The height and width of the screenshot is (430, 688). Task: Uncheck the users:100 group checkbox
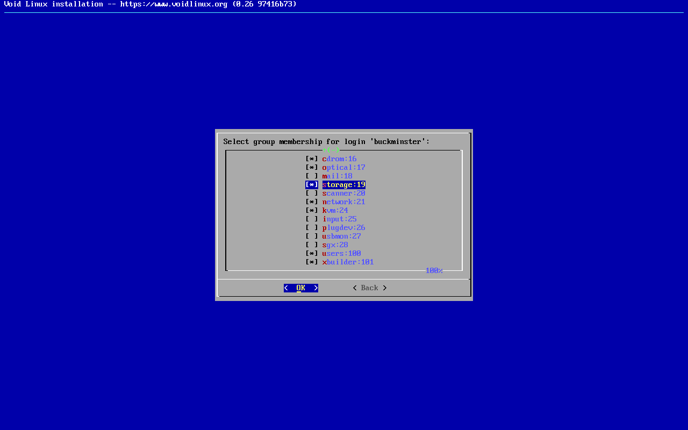[312, 254]
